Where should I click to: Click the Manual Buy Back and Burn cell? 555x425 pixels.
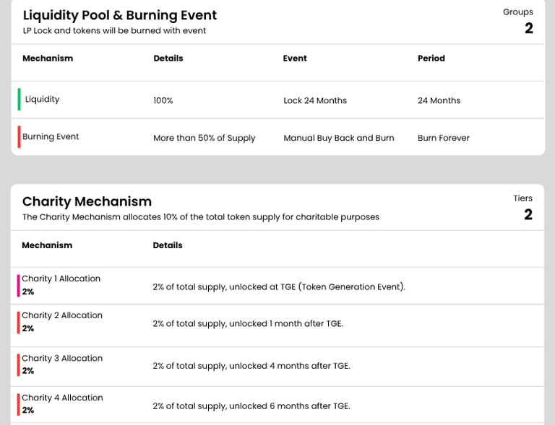[339, 138]
